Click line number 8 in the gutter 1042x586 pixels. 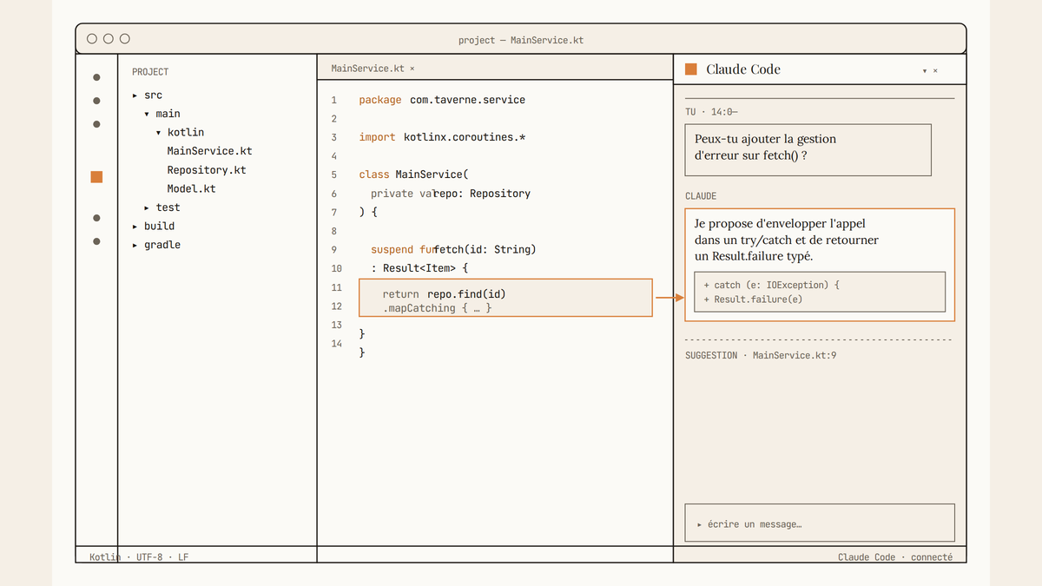point(334,232)
